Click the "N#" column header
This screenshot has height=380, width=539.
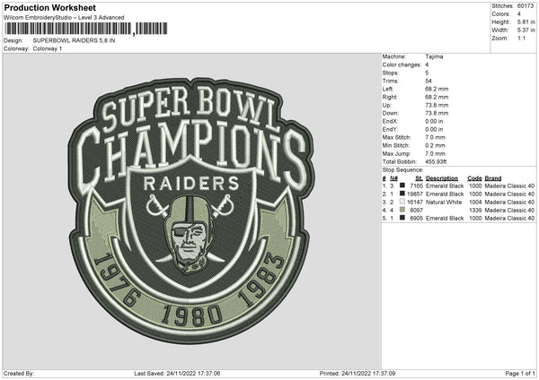[393, 178]
